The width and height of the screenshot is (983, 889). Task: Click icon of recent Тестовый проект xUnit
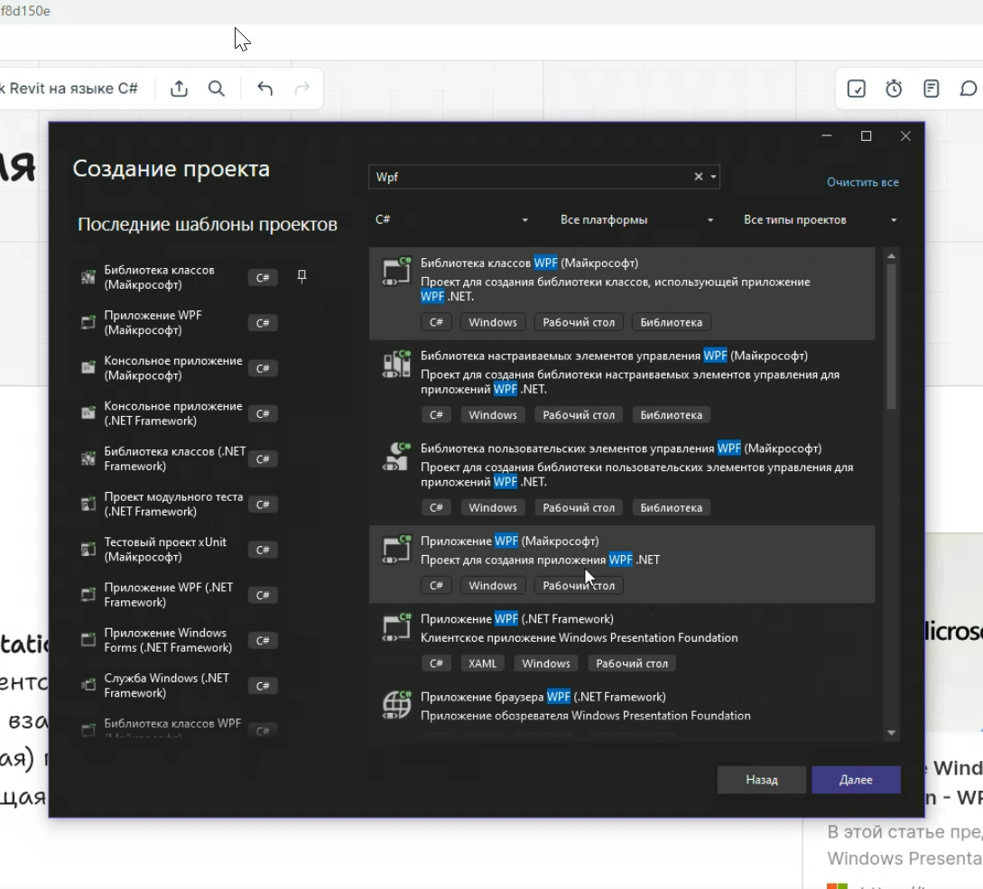(88, 549)
